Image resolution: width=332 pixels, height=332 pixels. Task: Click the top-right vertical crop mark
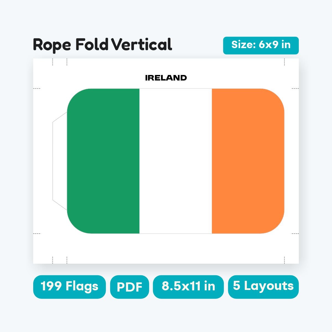pos(284,62)
